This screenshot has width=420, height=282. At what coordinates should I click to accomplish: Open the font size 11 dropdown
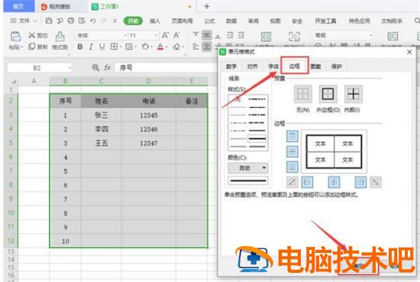pyautogui.click(x=156, y=35)
